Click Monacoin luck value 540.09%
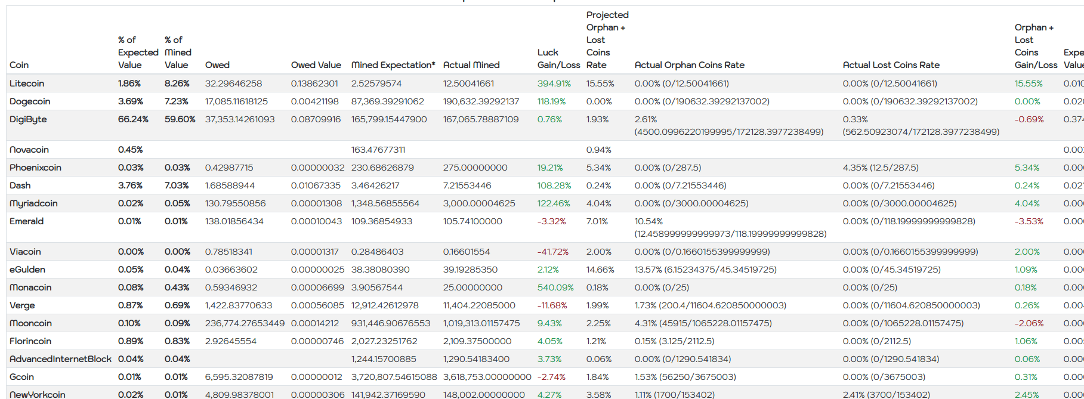Viewport: 1084px width, 399px height. (555, 287)
